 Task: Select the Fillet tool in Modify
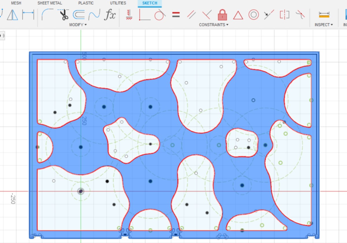47,14
